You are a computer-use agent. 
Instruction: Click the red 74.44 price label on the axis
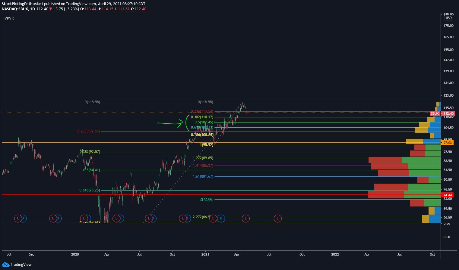448,195
